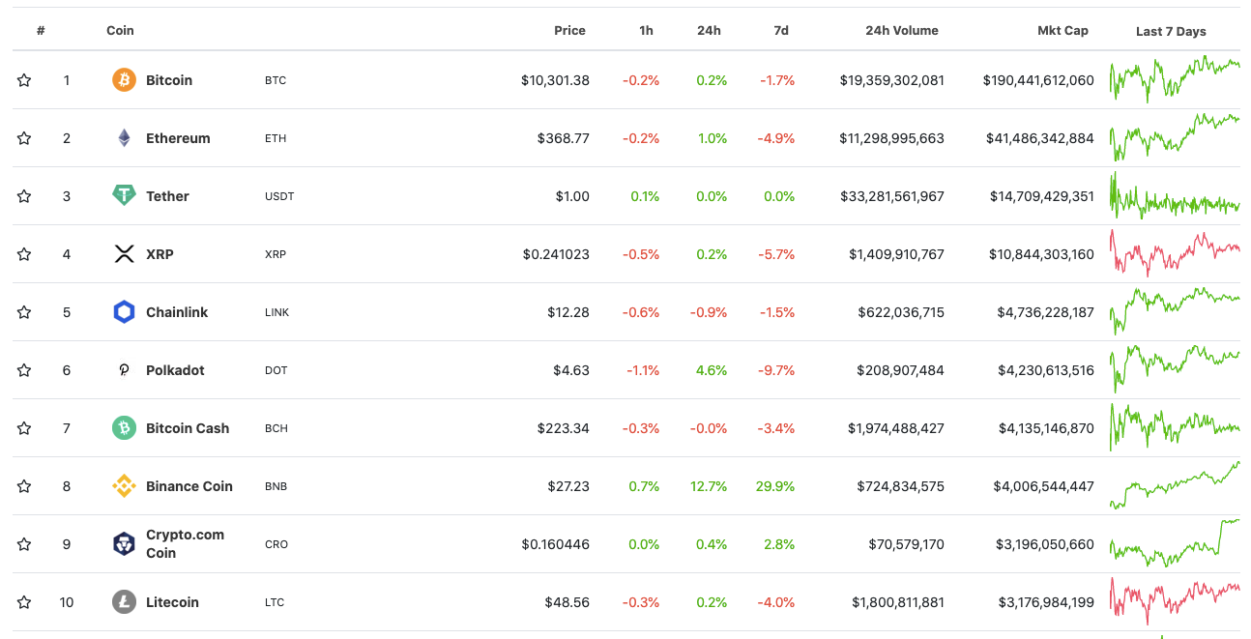View Ethereum's 7-day sparkline chart
1251x639 pixels.
point(1175,137)
